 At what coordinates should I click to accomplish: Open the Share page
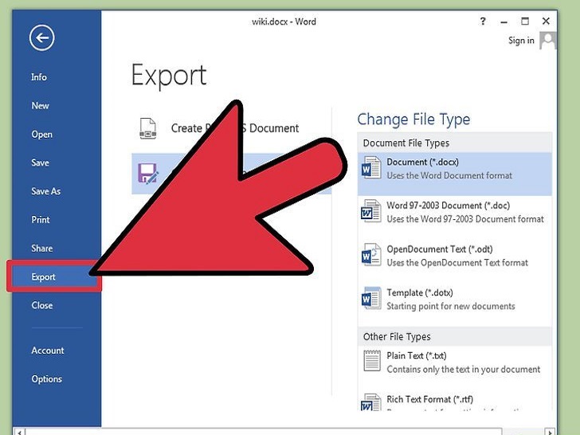41,249
